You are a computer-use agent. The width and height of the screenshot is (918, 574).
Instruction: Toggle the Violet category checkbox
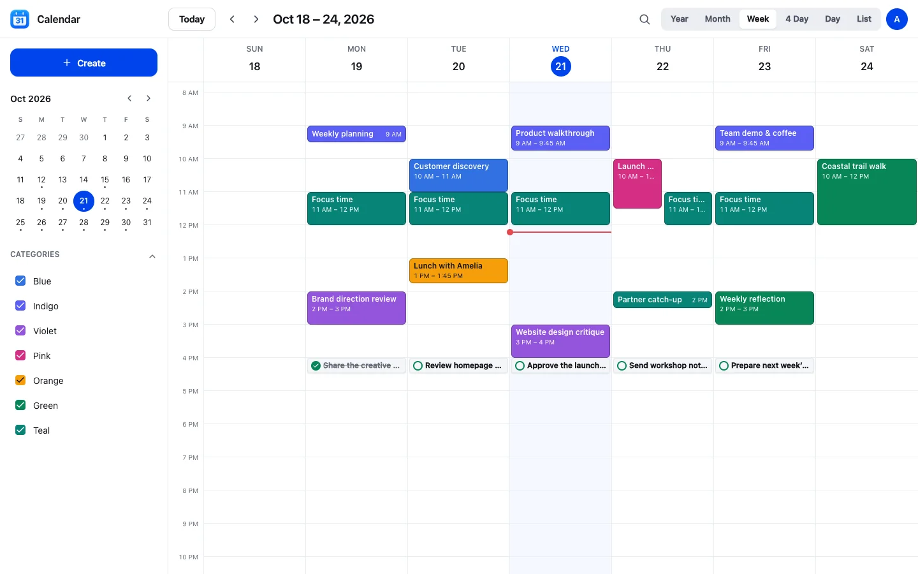[x=20, y=330]
